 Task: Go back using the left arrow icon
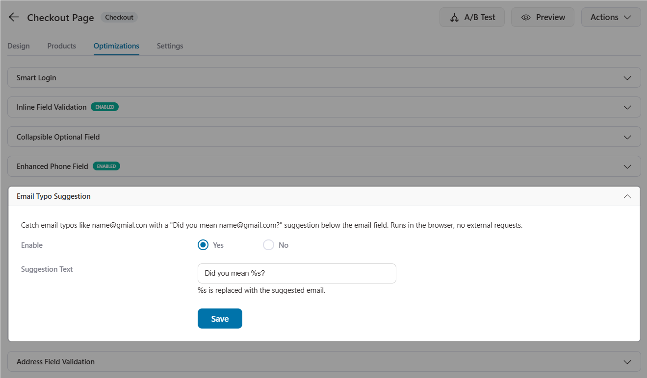click(x=14, y=17)
